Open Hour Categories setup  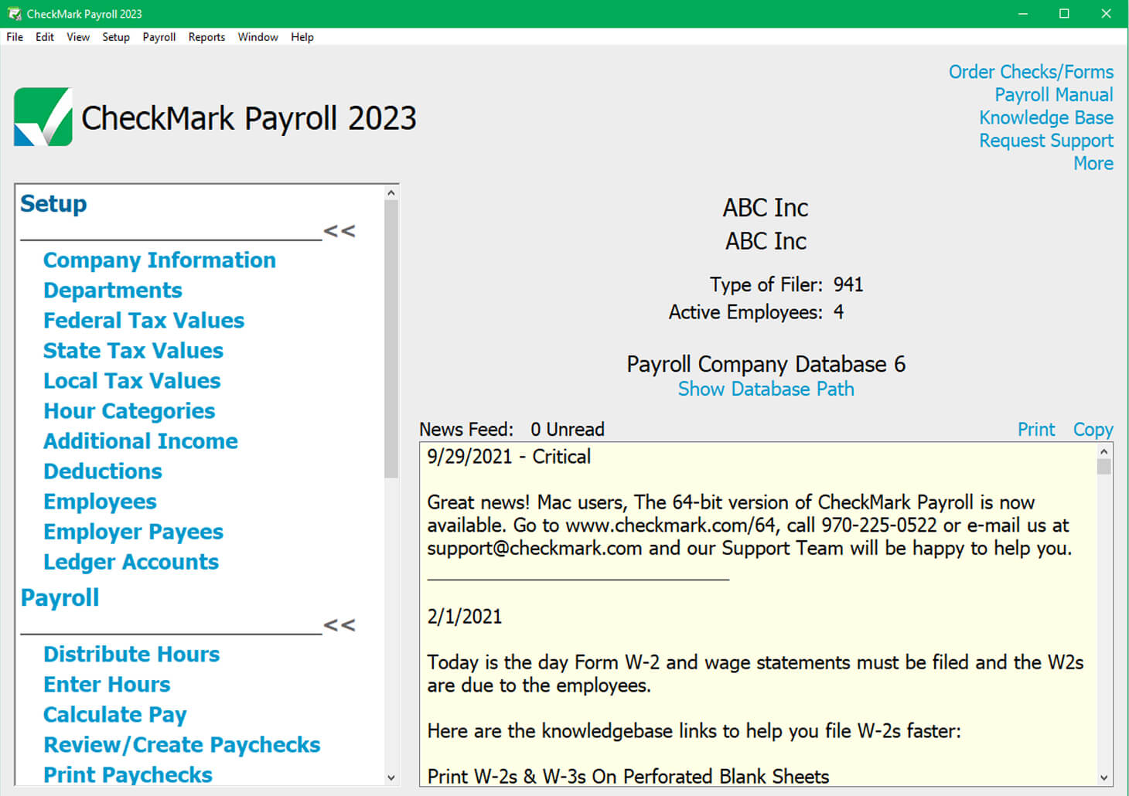pos(129,411)
